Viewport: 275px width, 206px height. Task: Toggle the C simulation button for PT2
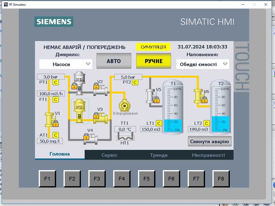135,82
